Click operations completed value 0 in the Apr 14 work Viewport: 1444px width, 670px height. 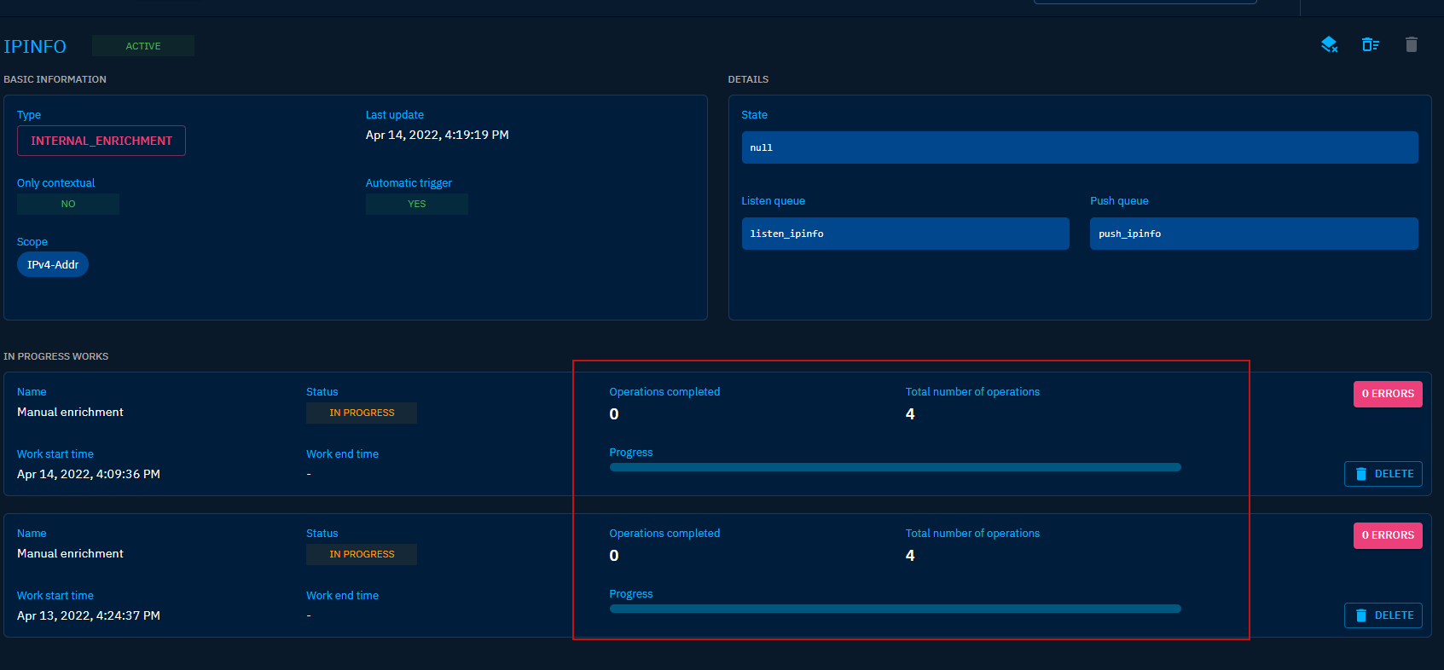[x=614, y=414]
